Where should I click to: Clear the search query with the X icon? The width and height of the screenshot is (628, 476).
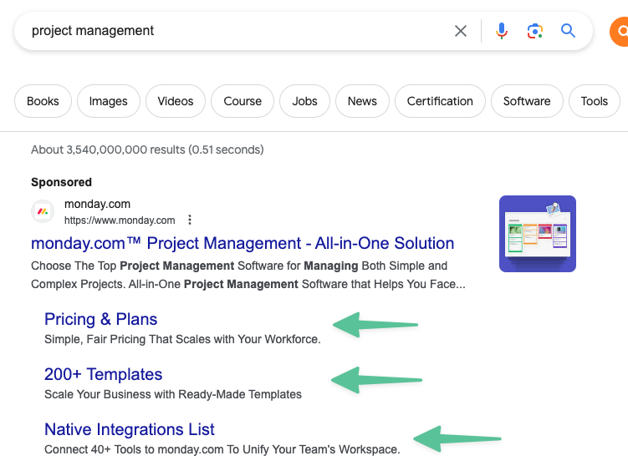[461, 31]
